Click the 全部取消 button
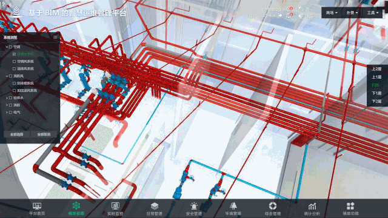Viewport: 388px width, 218px height. 44,134
